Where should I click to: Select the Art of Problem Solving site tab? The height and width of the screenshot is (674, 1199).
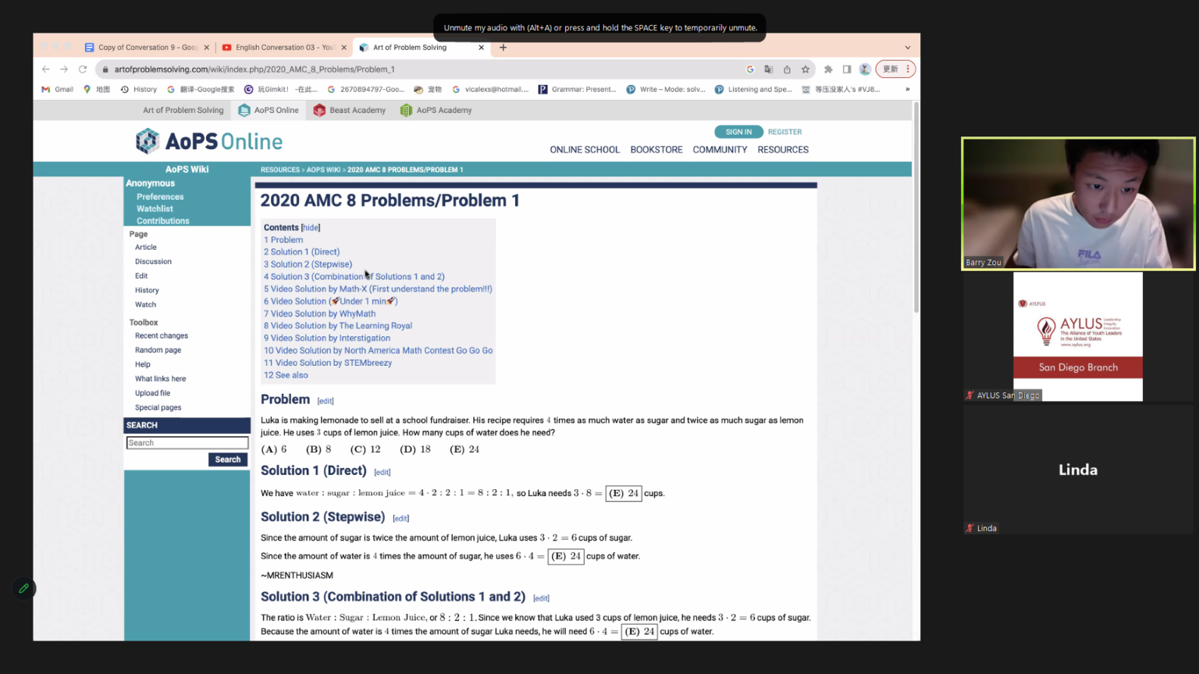click(x=183, y=111)
